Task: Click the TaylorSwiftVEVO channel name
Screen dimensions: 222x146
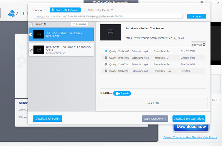Action: 55,53
